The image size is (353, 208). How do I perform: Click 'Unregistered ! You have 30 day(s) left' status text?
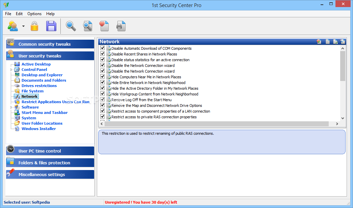141,202
